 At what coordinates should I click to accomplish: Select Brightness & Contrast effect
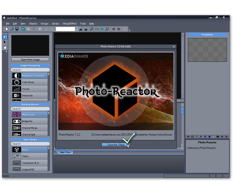[30, 76]
